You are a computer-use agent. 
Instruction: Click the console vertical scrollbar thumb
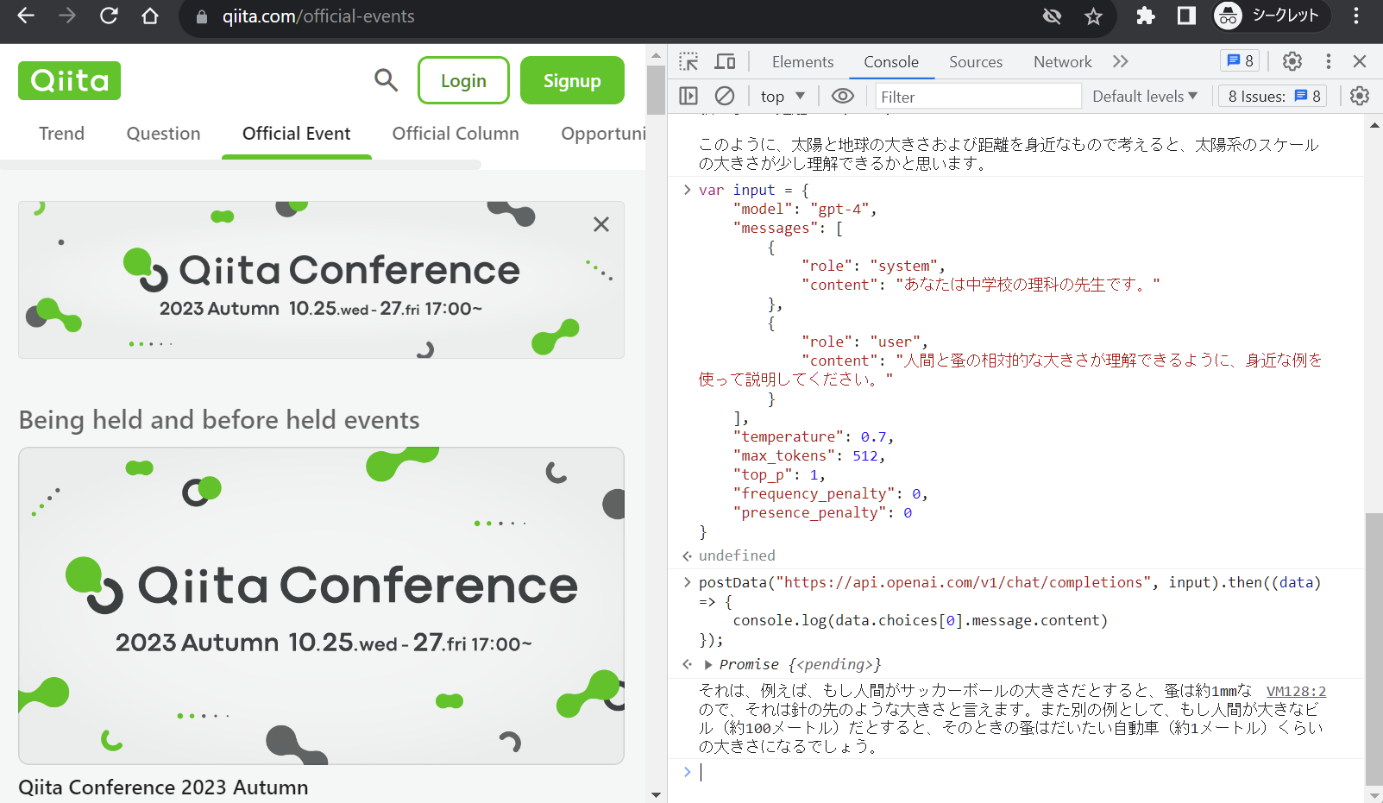click(1374, 649)
